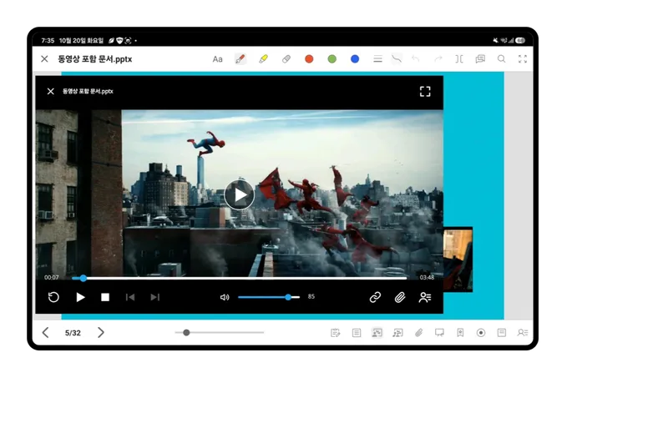This screenshot has height=423, width=668.
Task: Go to next slide with right chevron
Action: click(x=100, y=332)
